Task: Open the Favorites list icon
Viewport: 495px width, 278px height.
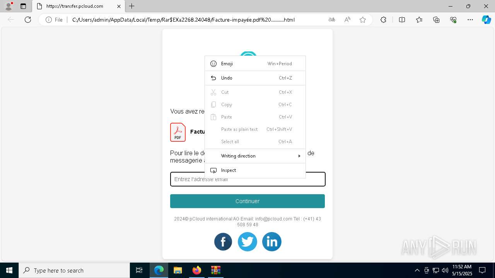Action: (x=419, y=20)
